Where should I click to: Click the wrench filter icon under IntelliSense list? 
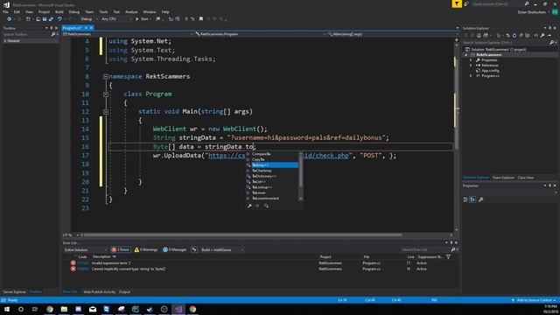tap(249, 206)
